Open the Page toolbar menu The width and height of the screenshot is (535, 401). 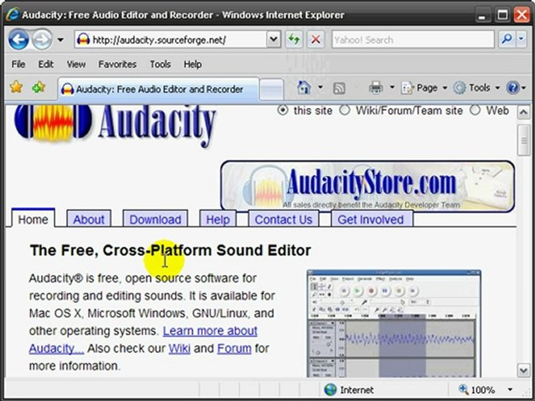pos(424,88)
